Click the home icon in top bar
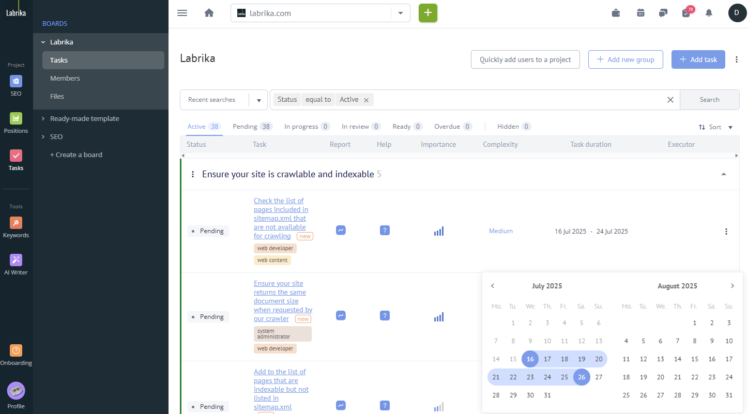The width and height of the screenshot is (748, 414). click(209, 13)
